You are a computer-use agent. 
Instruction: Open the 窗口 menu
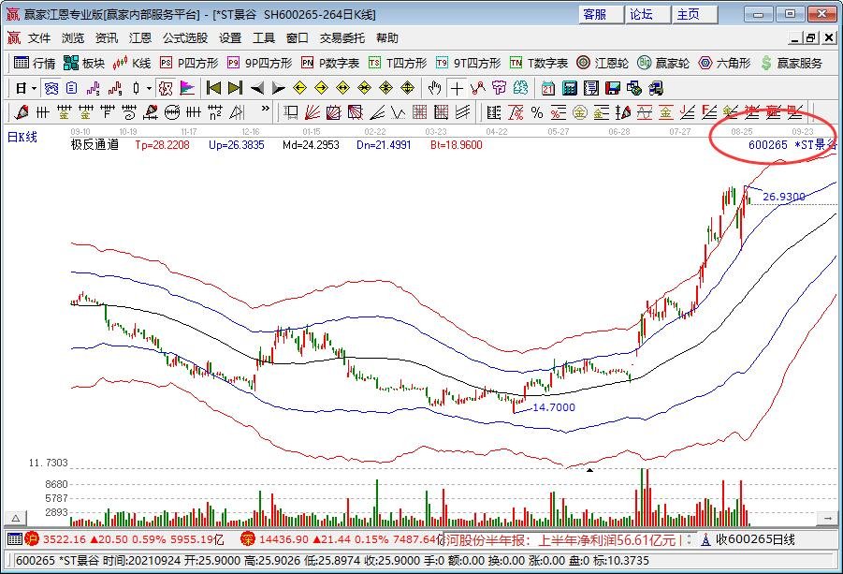pyautogui.click(x=297, y=37)
